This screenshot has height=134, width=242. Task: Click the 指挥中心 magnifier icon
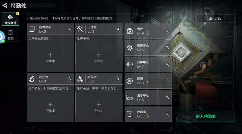click(x=167, y=48)
